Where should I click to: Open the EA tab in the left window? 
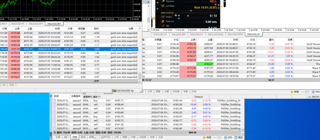pyautogui.click(x=4, y=85)
